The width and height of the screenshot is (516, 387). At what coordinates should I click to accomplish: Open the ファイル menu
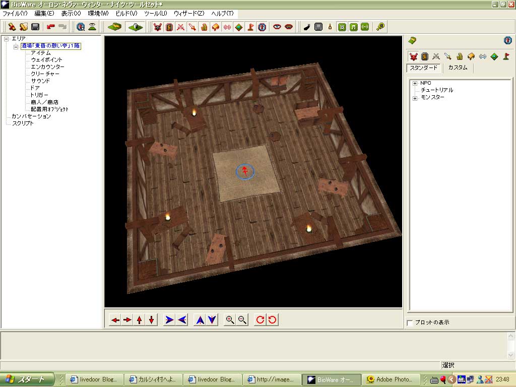pos(15,14)
